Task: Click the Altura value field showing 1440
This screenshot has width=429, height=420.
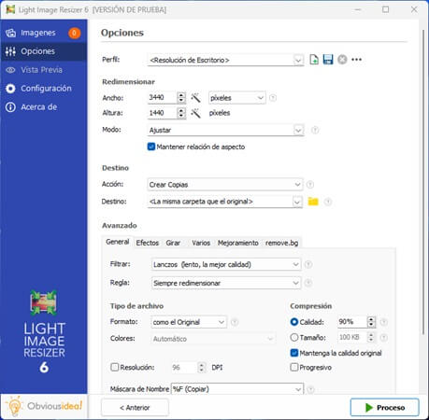Action: tap(162, 113)
